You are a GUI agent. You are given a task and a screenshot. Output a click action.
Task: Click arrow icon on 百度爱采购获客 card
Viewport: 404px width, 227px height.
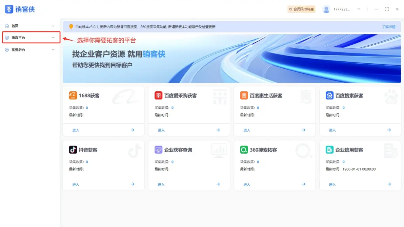tap(218, 130)
